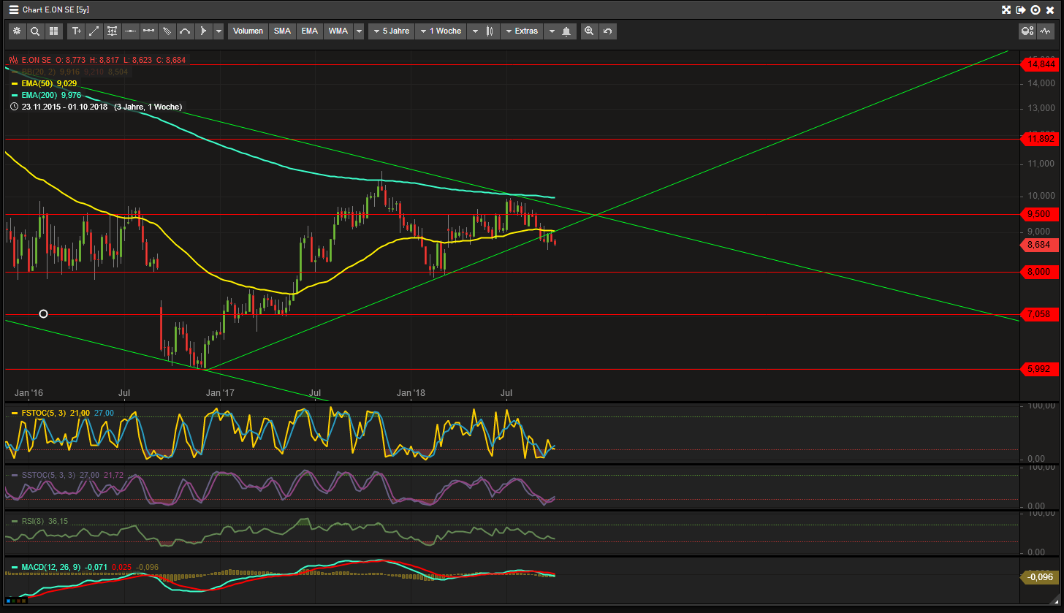
Task: Click the search magnifier icon in toolbar
Action: pos(35,31)
